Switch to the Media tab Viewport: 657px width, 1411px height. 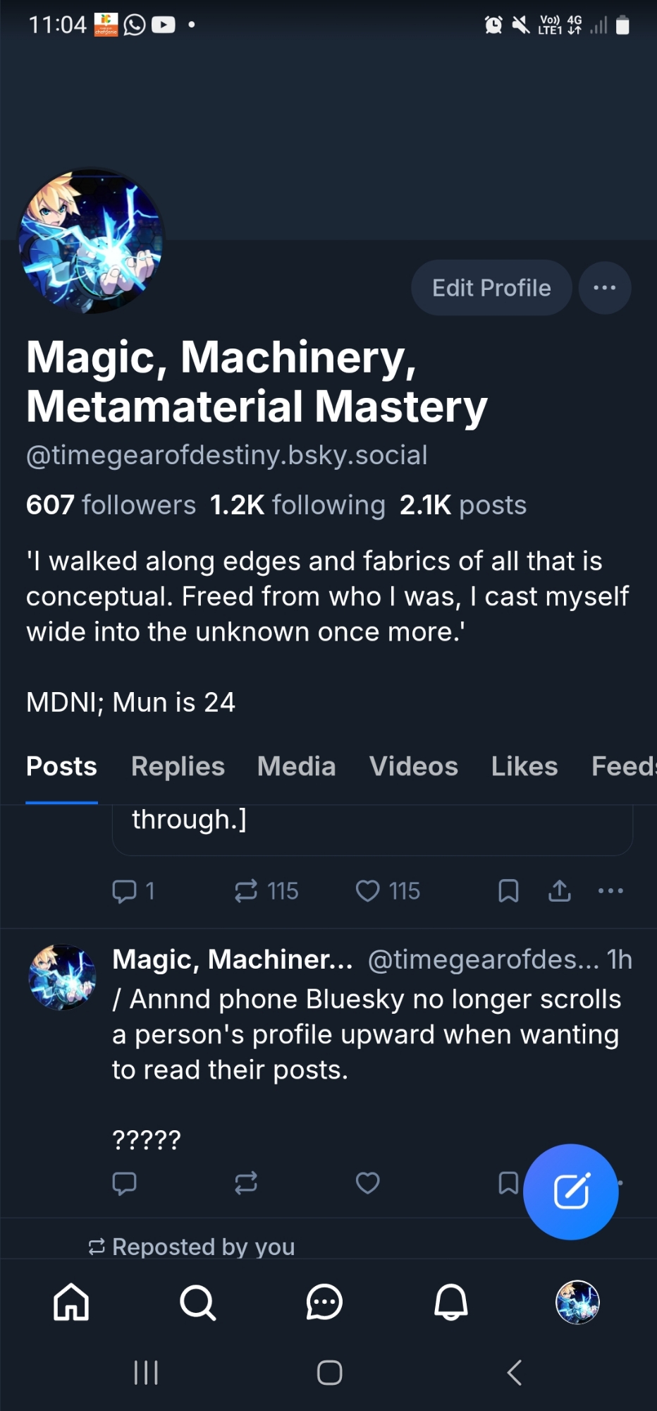[296, 767]
